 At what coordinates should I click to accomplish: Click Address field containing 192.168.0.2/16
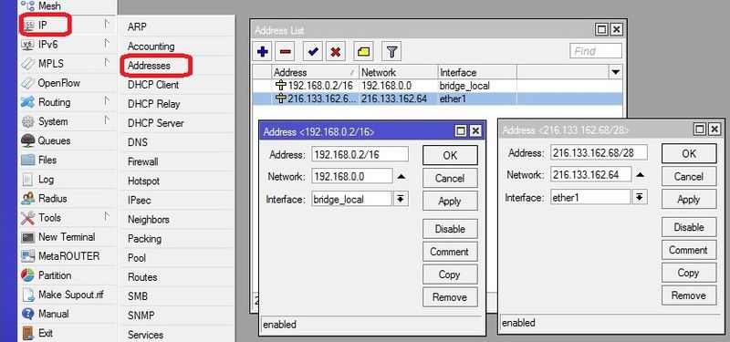point(360,154)
